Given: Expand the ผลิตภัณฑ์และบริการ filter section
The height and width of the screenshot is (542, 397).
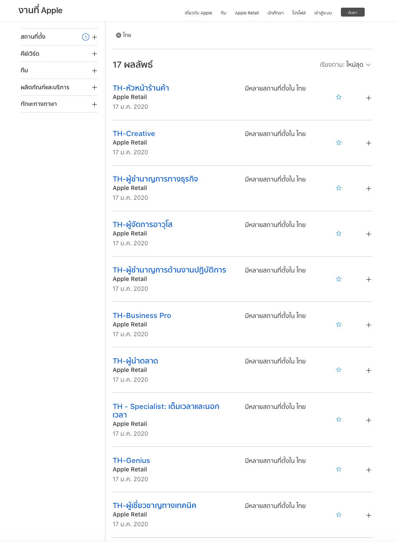Looking at the screenshot, I should click(x=94, y=87).
